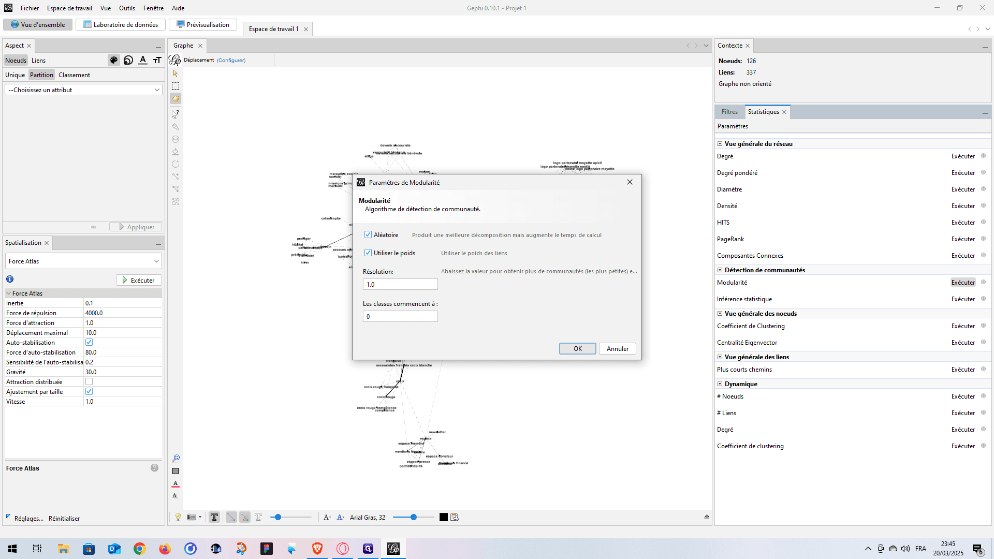Open the Force Atlas layout dropdown
Image resolution: width=994 pixels, height=559 pixels.
[83, 261]
